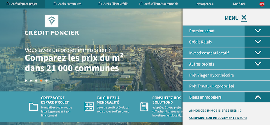Image resolution: width=270 pixels, height=125 pixels.
Task: Select the Biens immobiliers menu item
Action: 214,97
